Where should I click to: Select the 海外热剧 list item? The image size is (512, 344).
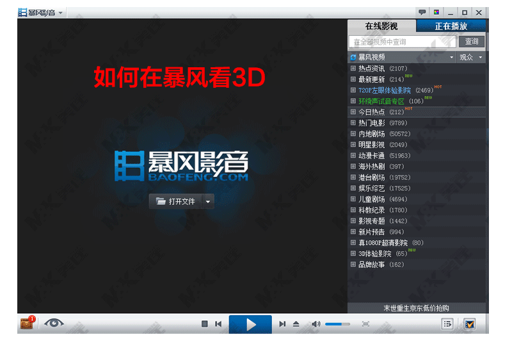pyautogui.click(x=417, y=167)
